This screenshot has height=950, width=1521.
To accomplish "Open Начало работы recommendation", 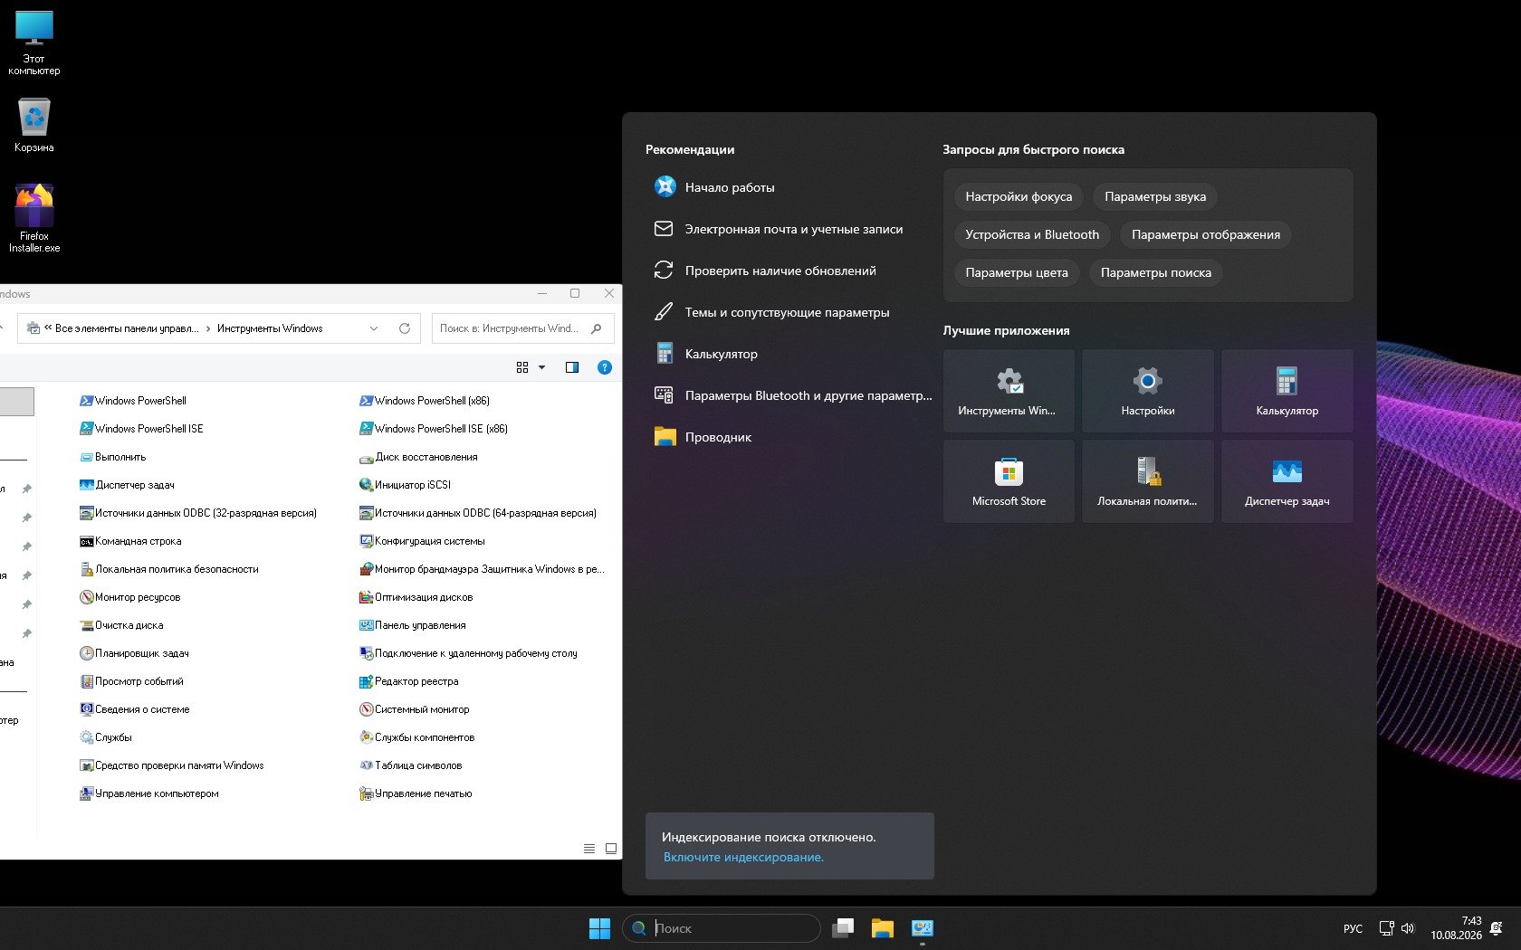I will pyautogui.click(x=789, y=187).
